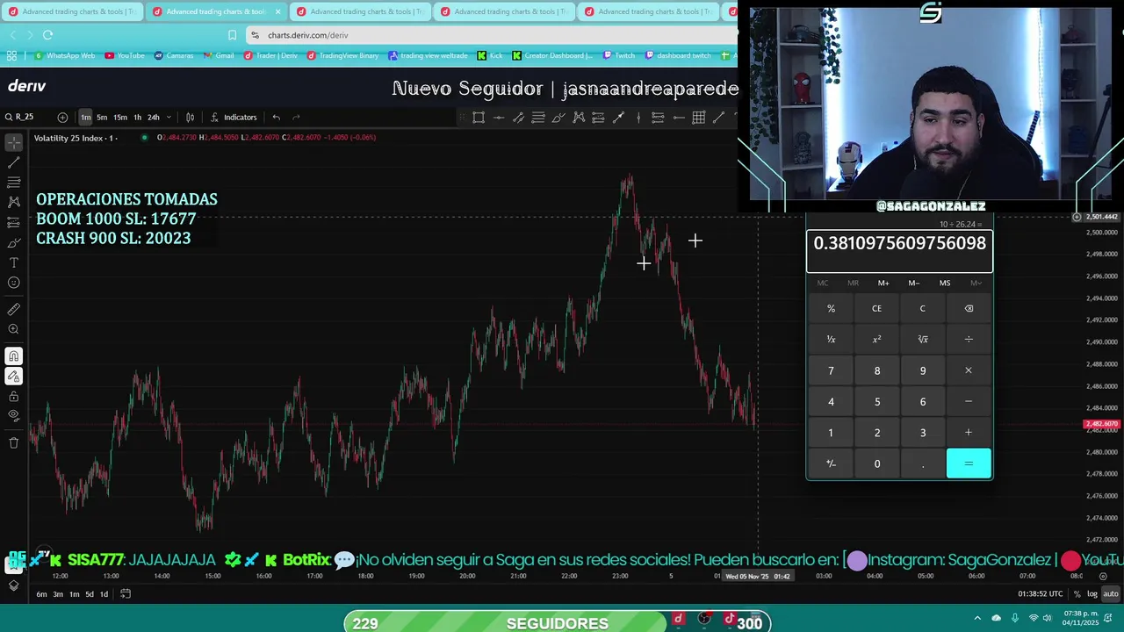Toggle hide all drawings eye icon
Viewport: 1124px width, 632px height.
[x=13, y=416]
